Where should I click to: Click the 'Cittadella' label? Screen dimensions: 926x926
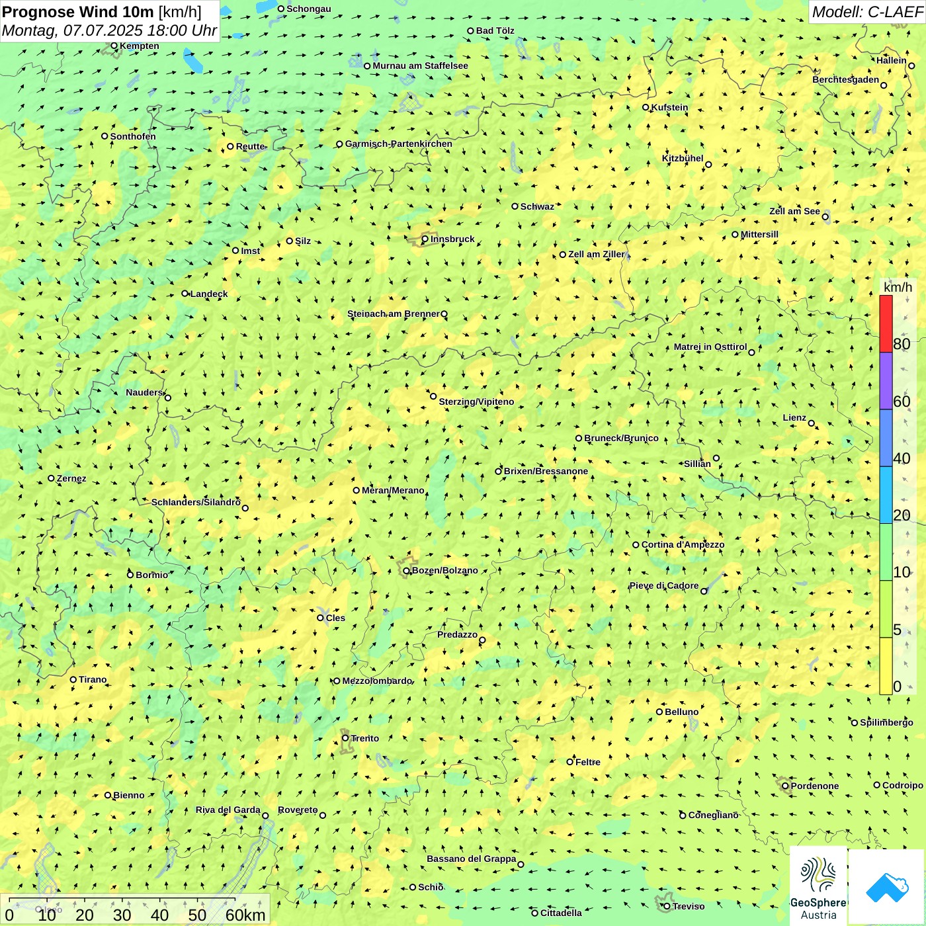click(561, 913)
